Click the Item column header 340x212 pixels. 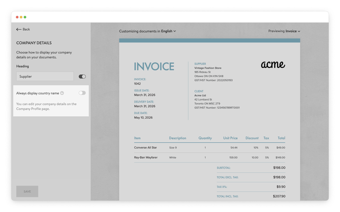pyautogui.click(x=137, y=138)
